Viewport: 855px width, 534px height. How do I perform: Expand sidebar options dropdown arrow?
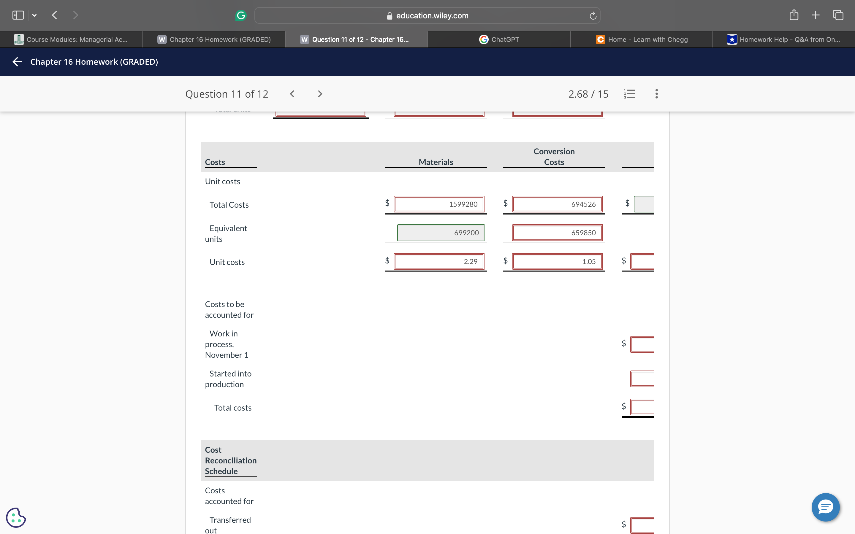pos(34,15)
